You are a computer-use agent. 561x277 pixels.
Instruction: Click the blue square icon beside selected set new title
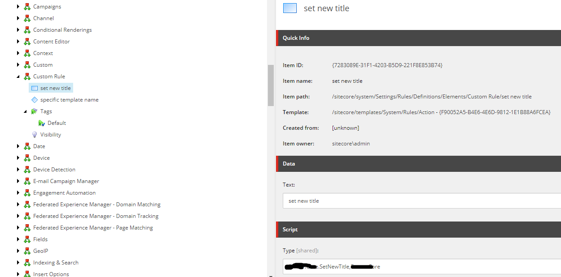[35, 88]
